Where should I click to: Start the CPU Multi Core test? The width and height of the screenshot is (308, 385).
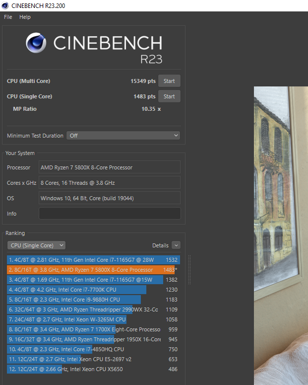pyautogui.click(x=169, y=81)
